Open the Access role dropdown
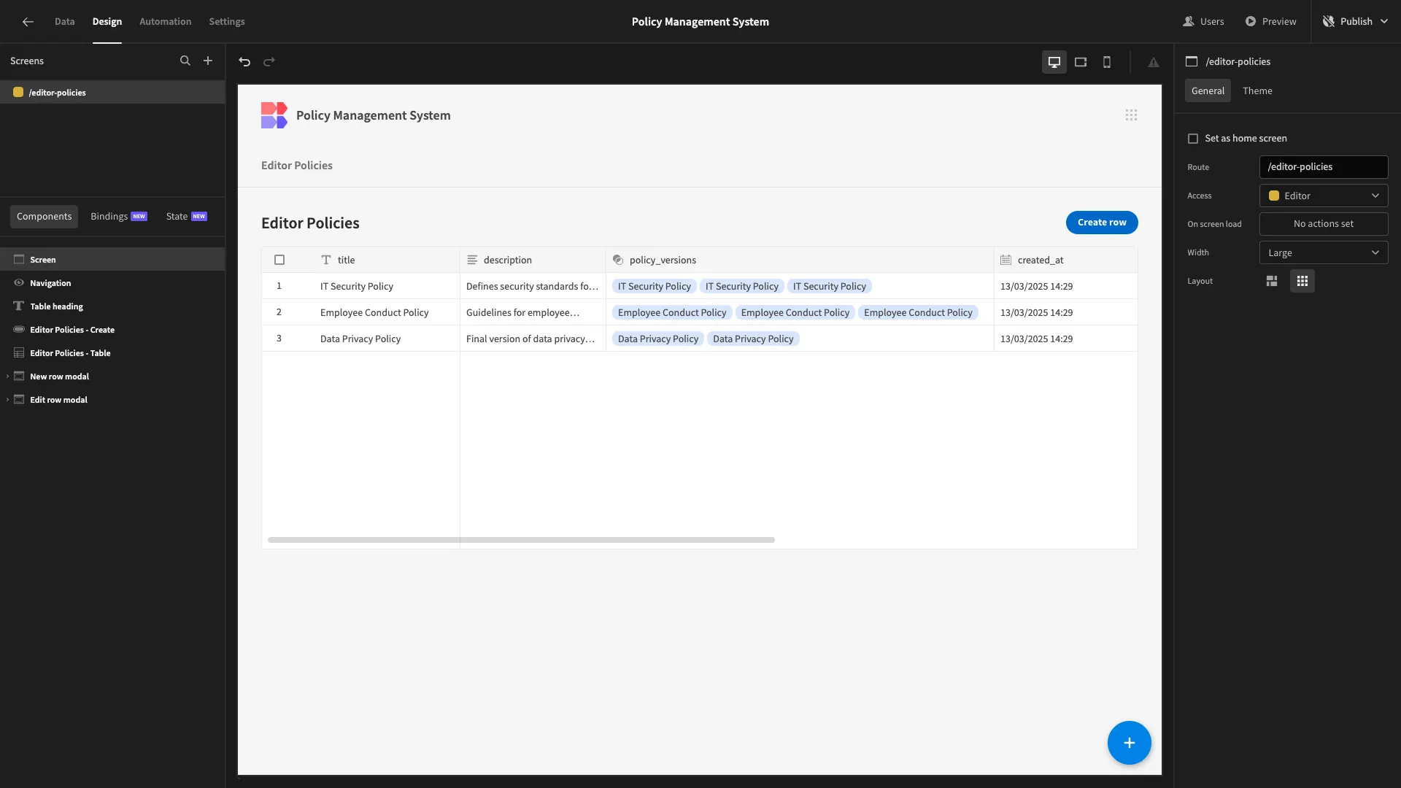The width and height of the screenshot is (1401, 788). (1324, 196)
